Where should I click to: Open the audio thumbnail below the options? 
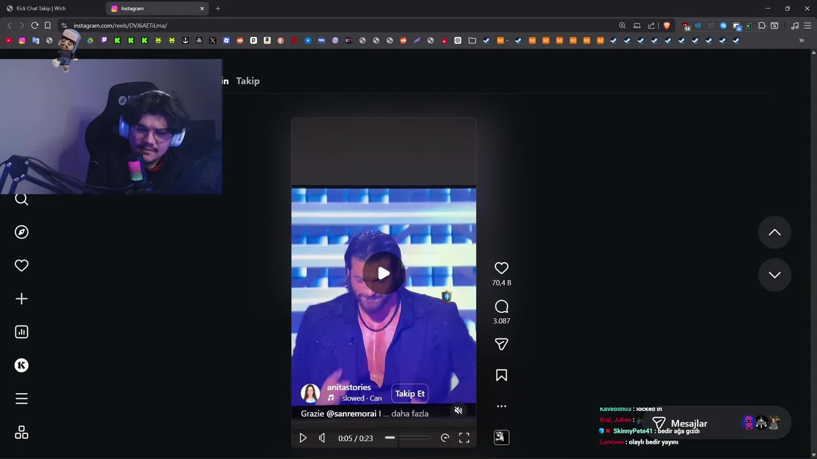(502, 437)
